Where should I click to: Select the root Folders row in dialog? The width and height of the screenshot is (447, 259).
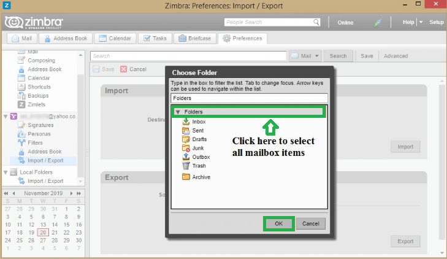pyautogui.click(x=248, y=112)
